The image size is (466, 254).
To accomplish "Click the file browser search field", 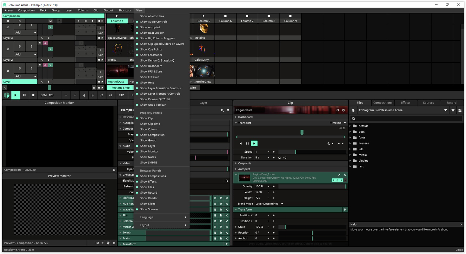I will pos(406,118).
